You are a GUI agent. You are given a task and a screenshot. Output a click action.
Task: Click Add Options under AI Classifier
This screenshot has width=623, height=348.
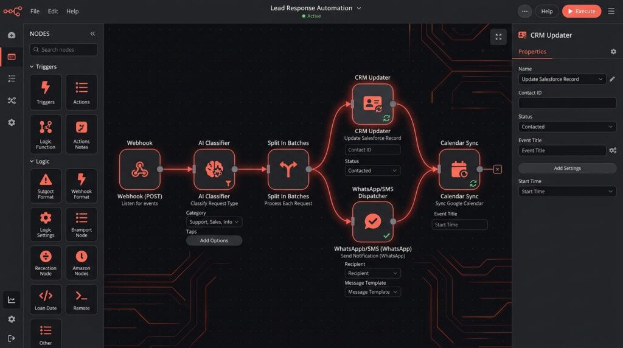tap(214, 240)
